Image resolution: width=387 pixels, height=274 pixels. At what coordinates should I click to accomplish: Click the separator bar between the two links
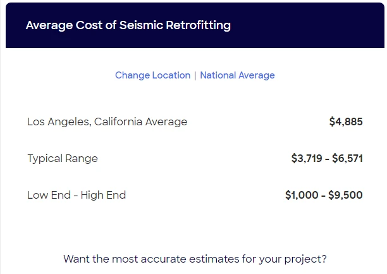pos(195,75)
